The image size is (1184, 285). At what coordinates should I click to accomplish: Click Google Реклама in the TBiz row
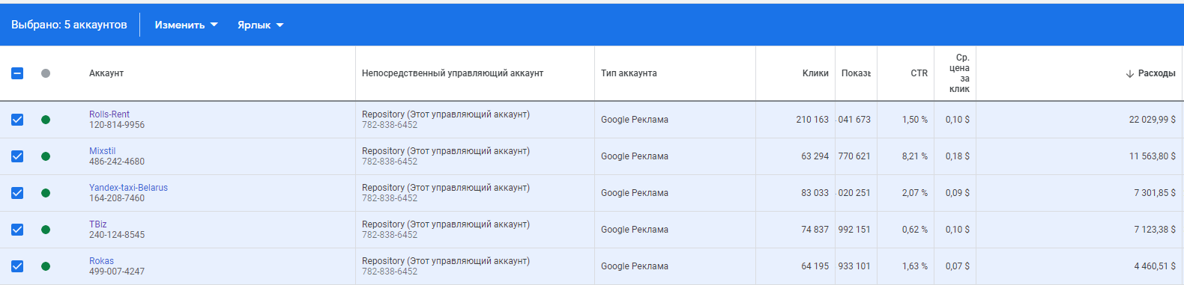635,230
